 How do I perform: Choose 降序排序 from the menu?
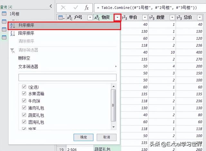pos(64,33)
